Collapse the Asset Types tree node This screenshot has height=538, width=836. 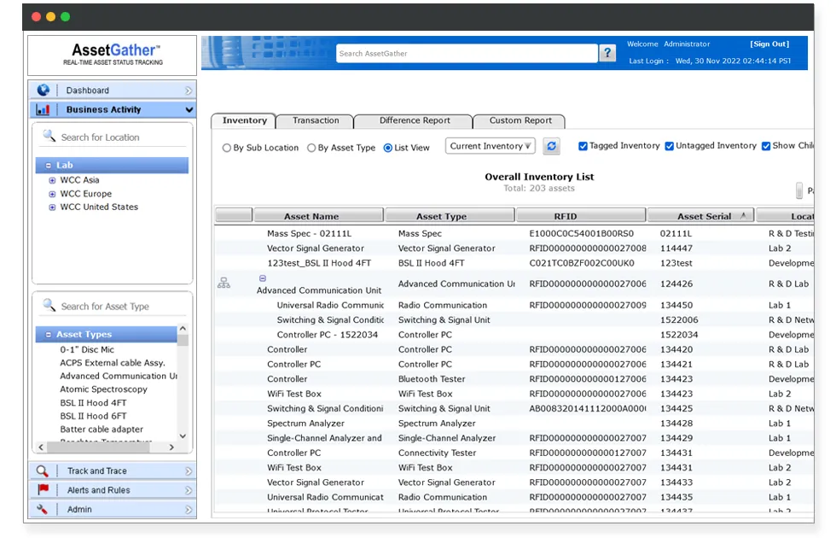(x=49, y=335)
